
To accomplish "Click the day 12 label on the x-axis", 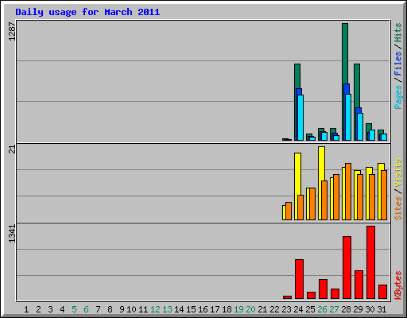I will tap(155, 309).
